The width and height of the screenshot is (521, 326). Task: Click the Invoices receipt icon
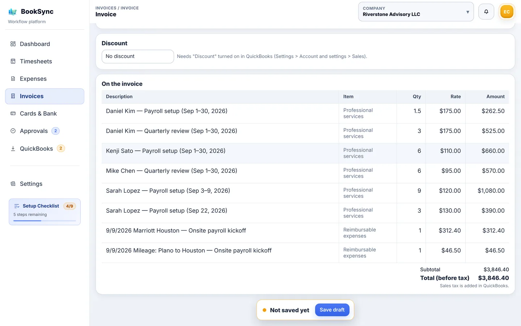pos(13,96)
